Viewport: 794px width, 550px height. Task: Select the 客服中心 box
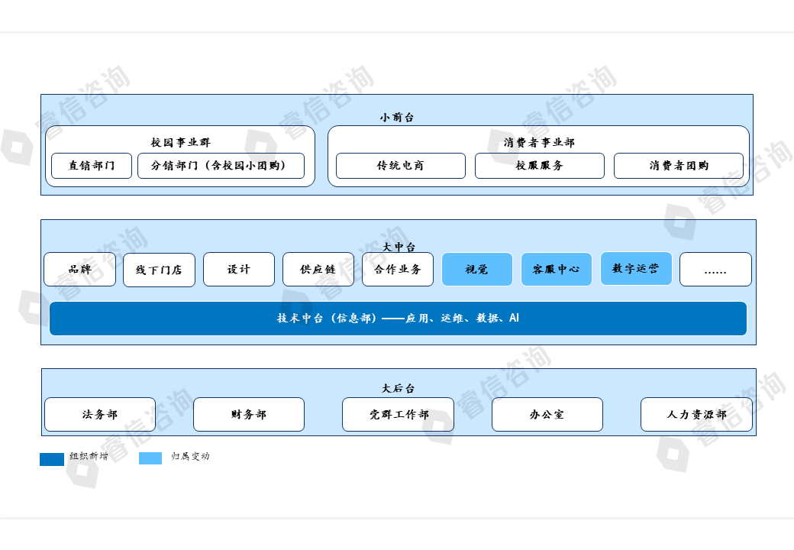557,270
